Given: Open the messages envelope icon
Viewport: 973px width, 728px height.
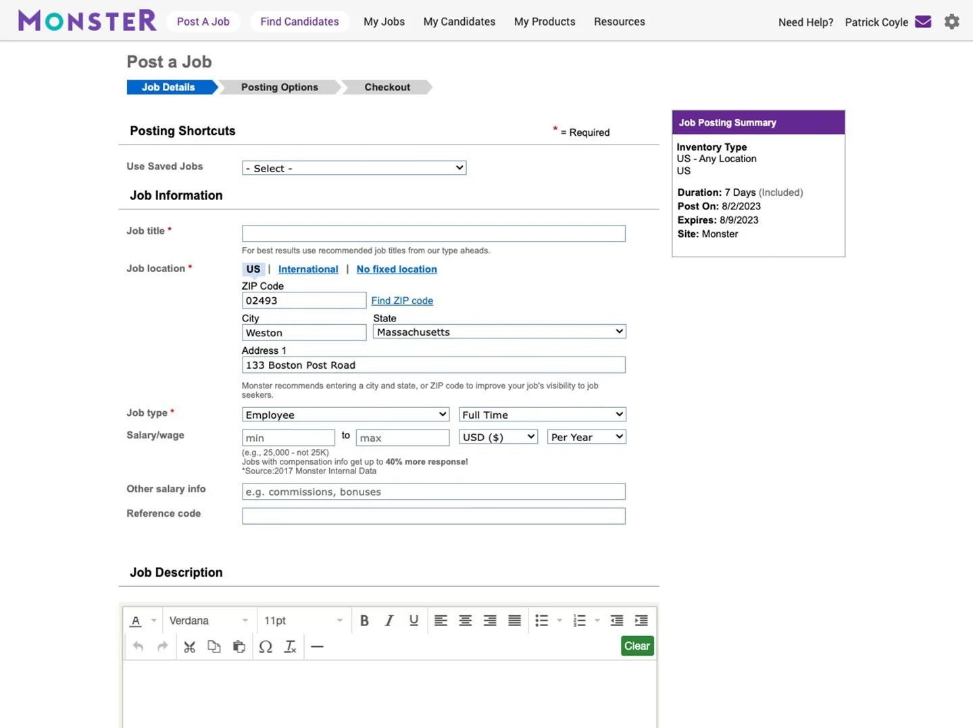Looking at the screenshot, I should (x=923, y=22).
